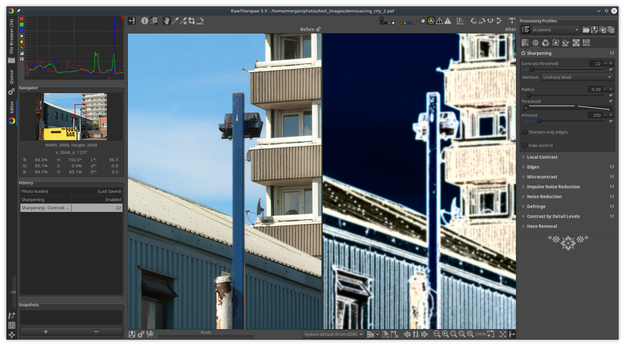Image resolution: width=625 pixels, height=346 pixels.
Task: Expand the Noise Reduction section
Action: 544,197
